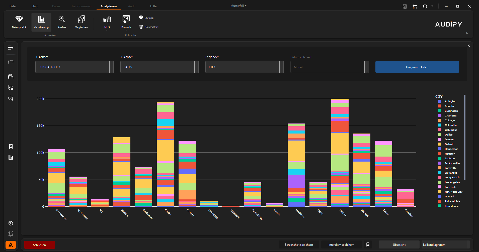Toggle New York City legend entry
479x252 pixels.
tap(453, 192)
